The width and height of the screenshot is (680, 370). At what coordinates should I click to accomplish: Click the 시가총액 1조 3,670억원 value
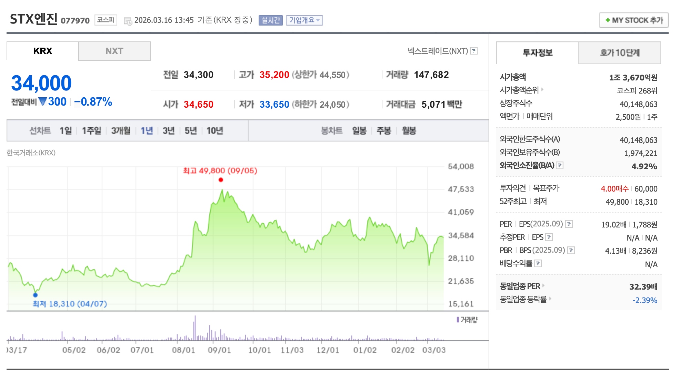click(x=633, y=78)
